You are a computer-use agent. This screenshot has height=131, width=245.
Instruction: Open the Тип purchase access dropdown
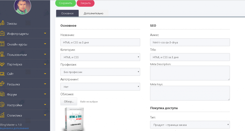190,125
